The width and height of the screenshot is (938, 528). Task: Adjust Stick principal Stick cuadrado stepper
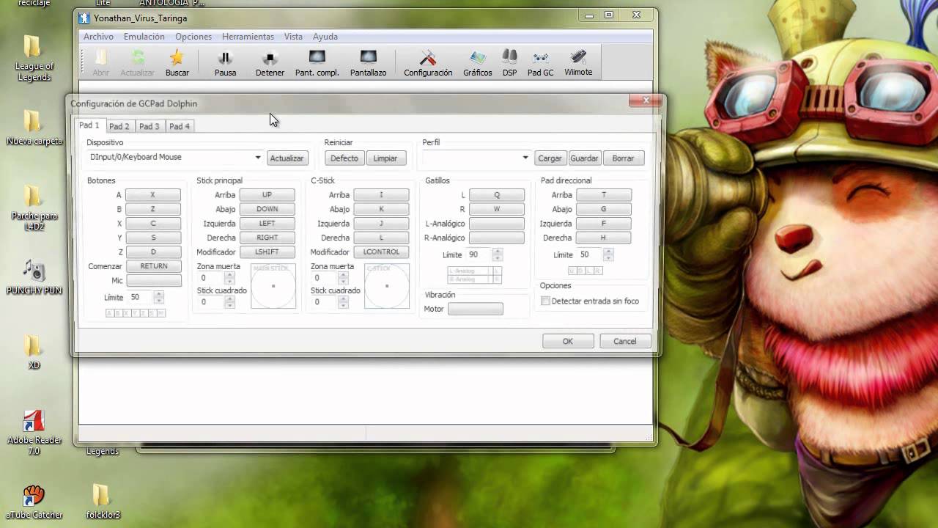click(229, 302)
